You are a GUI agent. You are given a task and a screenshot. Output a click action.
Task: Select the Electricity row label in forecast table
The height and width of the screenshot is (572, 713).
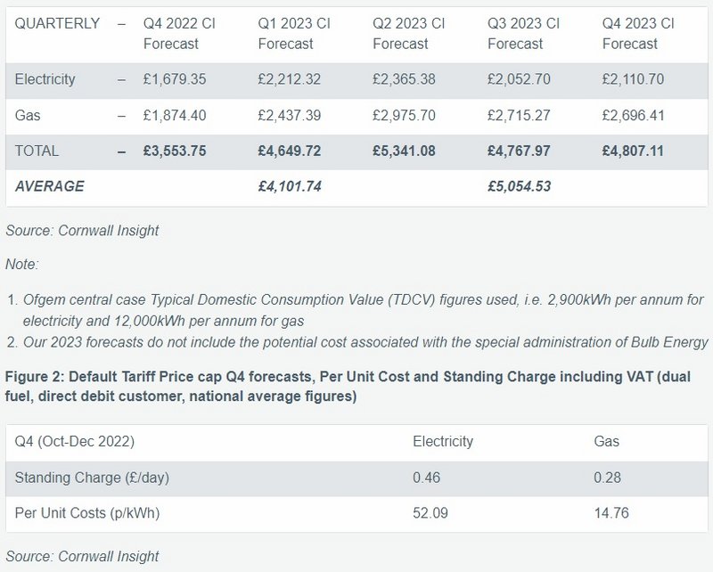[44, 79]
